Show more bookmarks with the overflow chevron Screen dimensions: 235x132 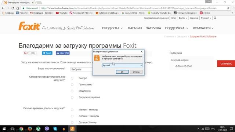click(232, 13)
